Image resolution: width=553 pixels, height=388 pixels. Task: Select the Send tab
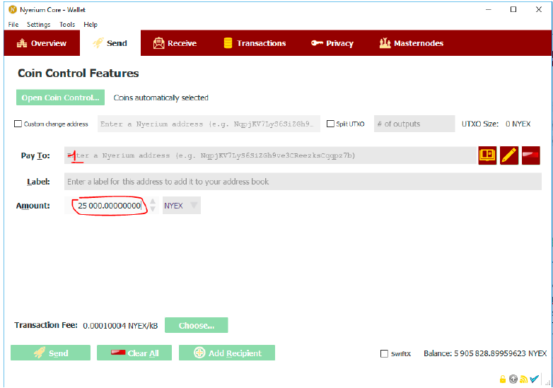[110, 43]
